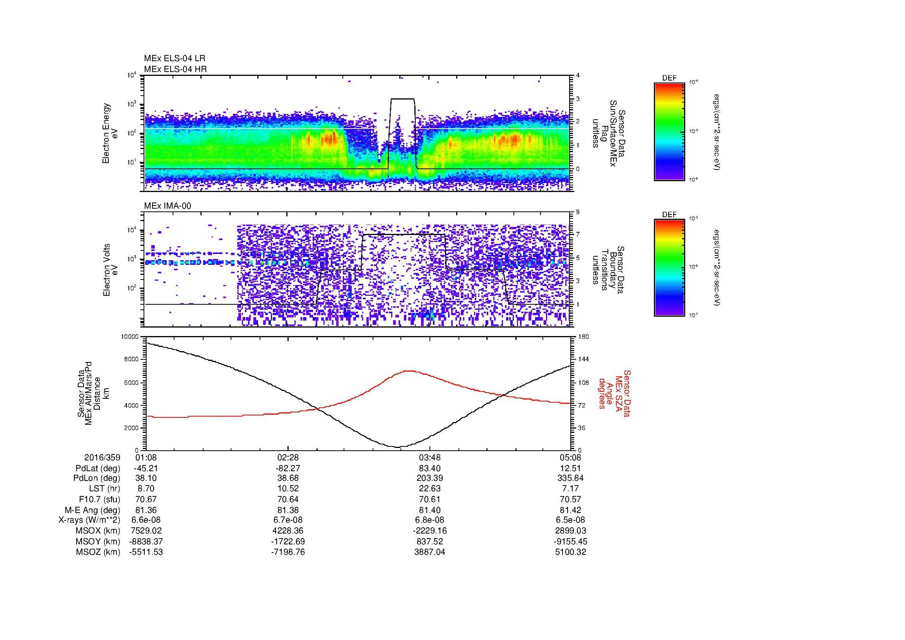905x640 pixels.
Task: Click the 108 degree SZA tick label
Action: point(583,382)
